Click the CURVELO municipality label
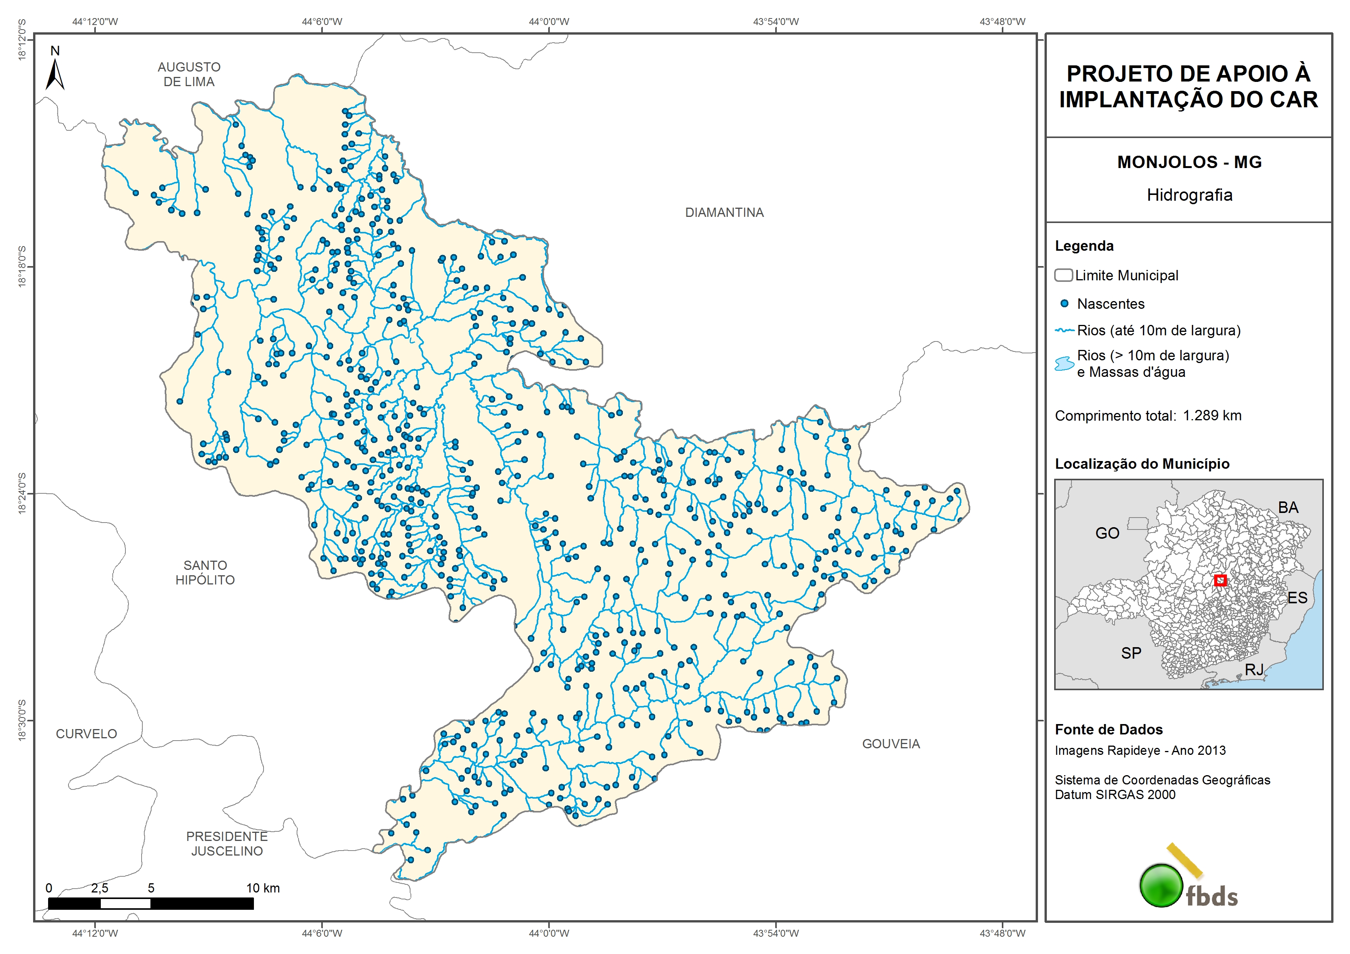This screenshot has height=954, width=1350. 87,734
